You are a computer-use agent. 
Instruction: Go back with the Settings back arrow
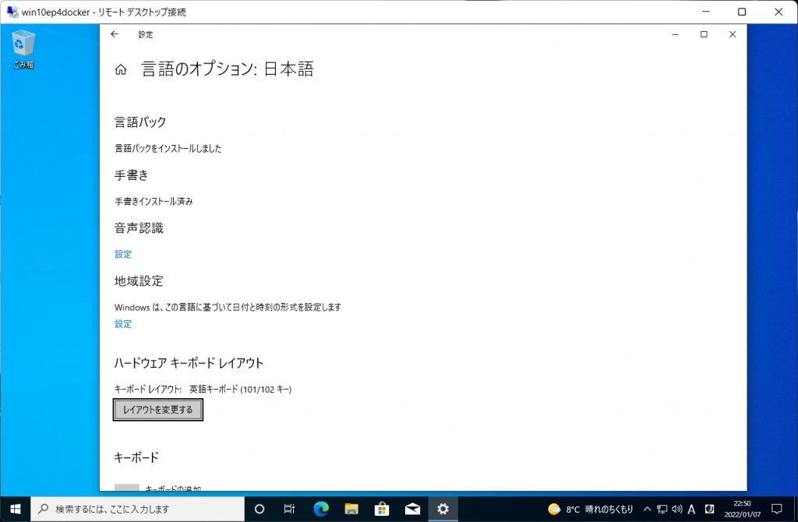pyautogui.click(x=115, y=34)
